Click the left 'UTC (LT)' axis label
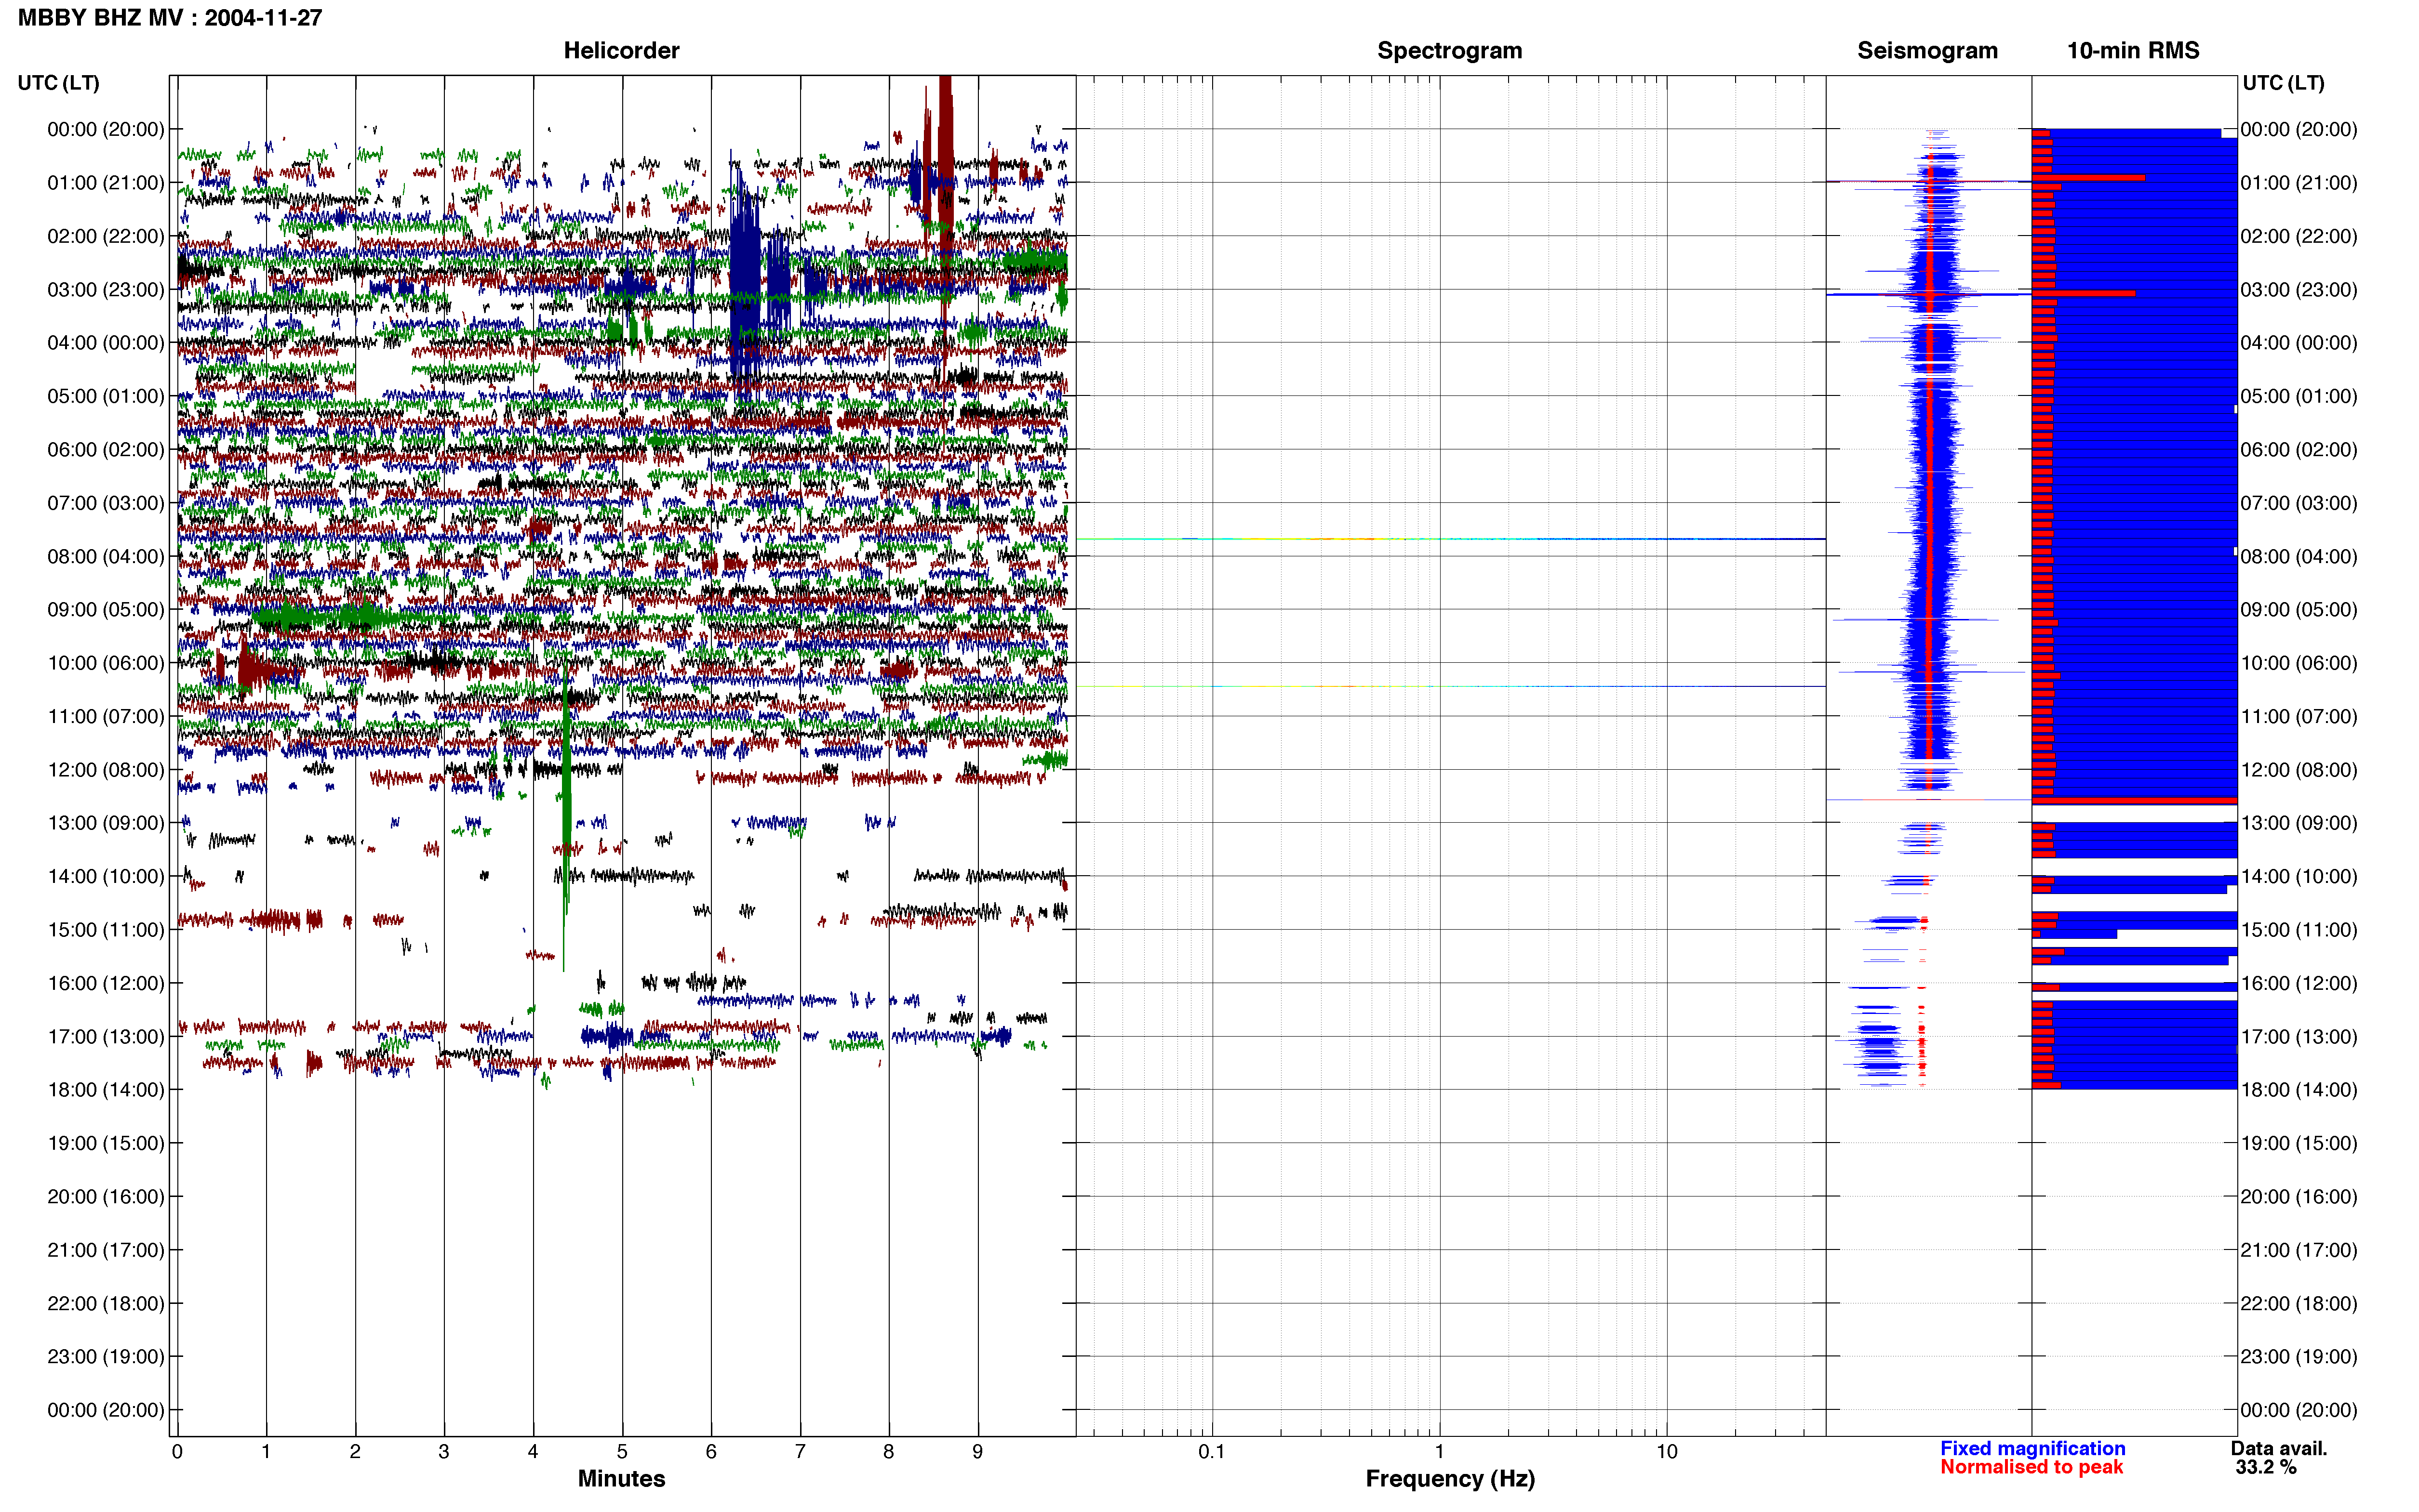Viewport: 2419px width, 1512px height. tap(59, 83)
